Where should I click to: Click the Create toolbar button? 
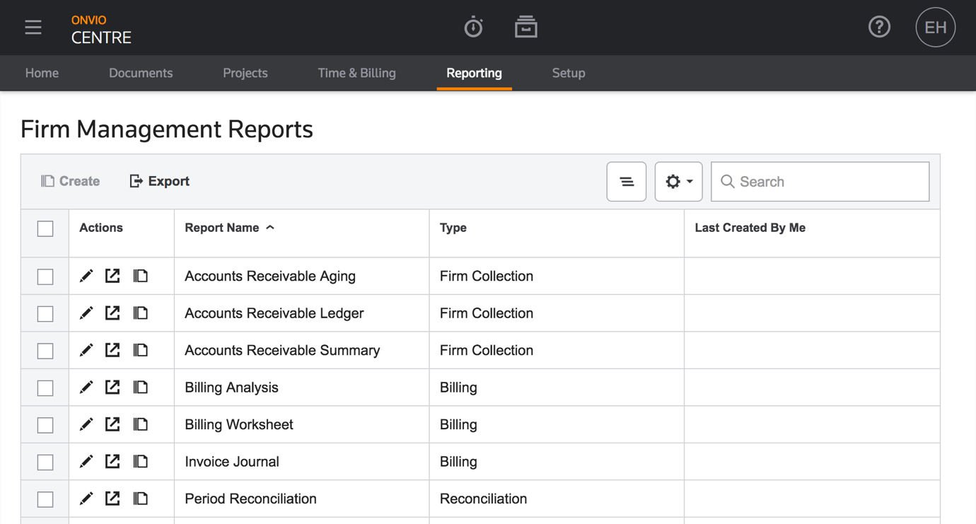tap(70, 181)
